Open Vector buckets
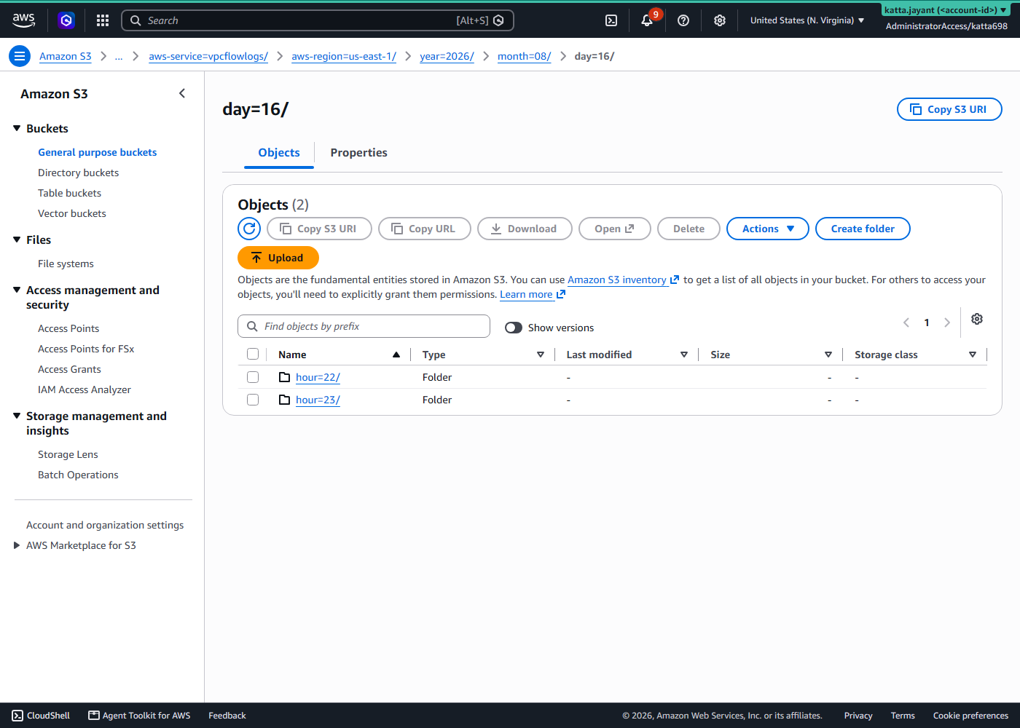This screenshot has height=728, width=1020. pos(72,213)
